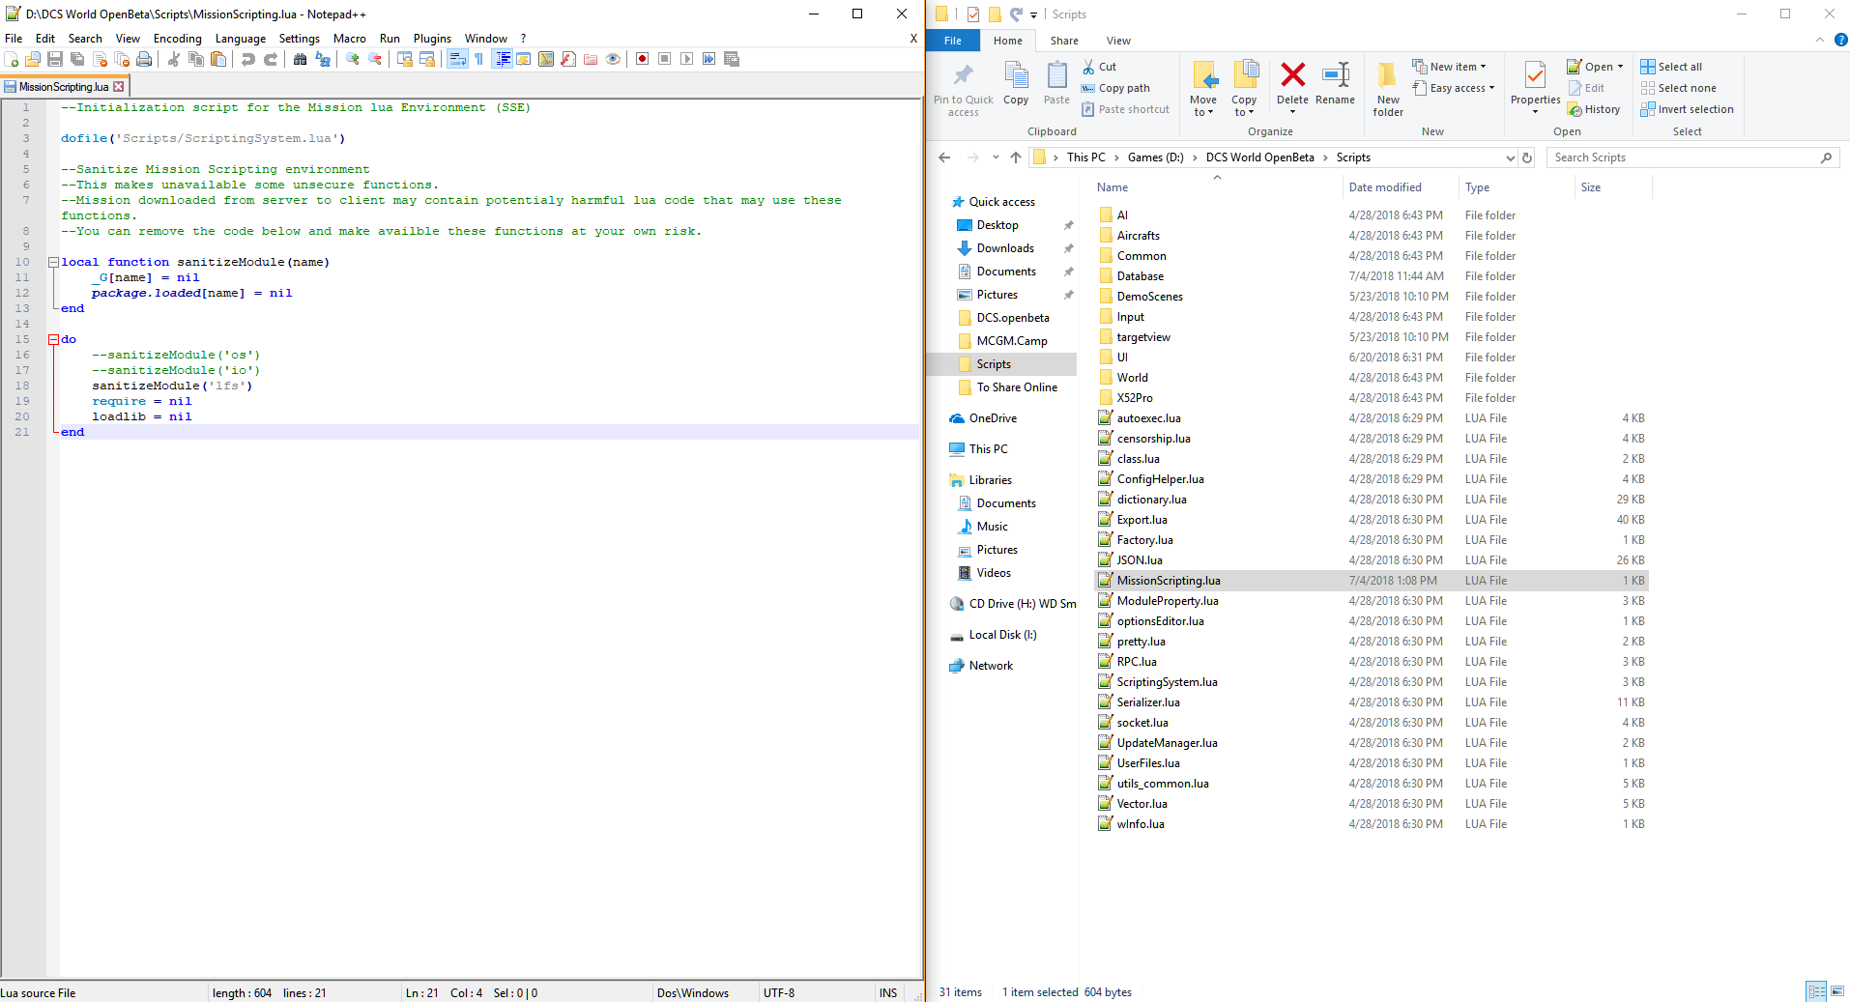Click the Playback macro icon
Screen dimensions: 1850x1002
pos(687,59)
